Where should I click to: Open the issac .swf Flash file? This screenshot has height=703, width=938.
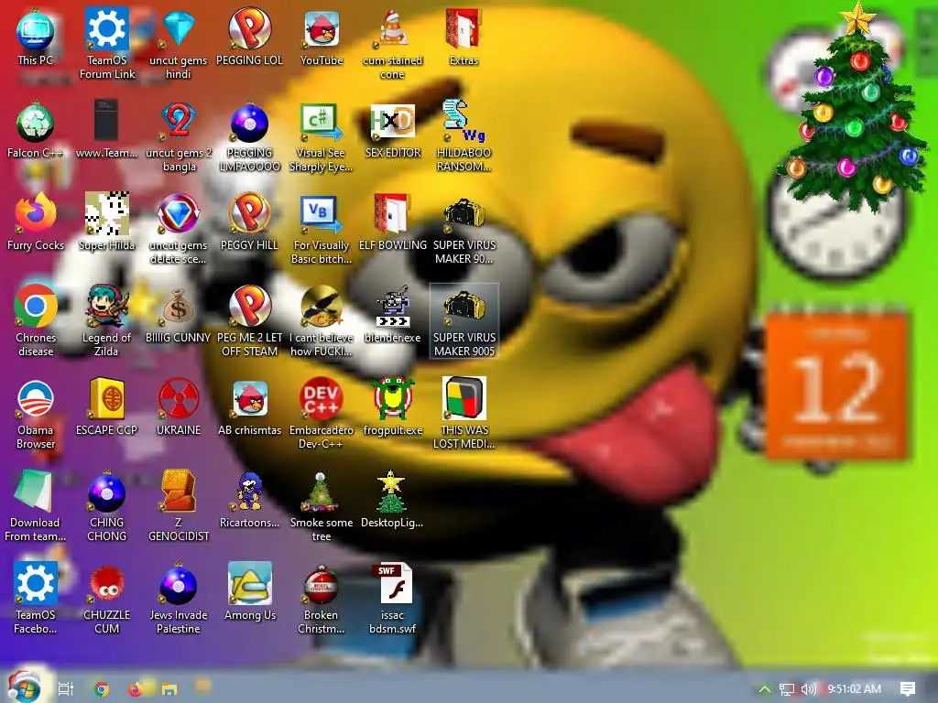(392, 599)
